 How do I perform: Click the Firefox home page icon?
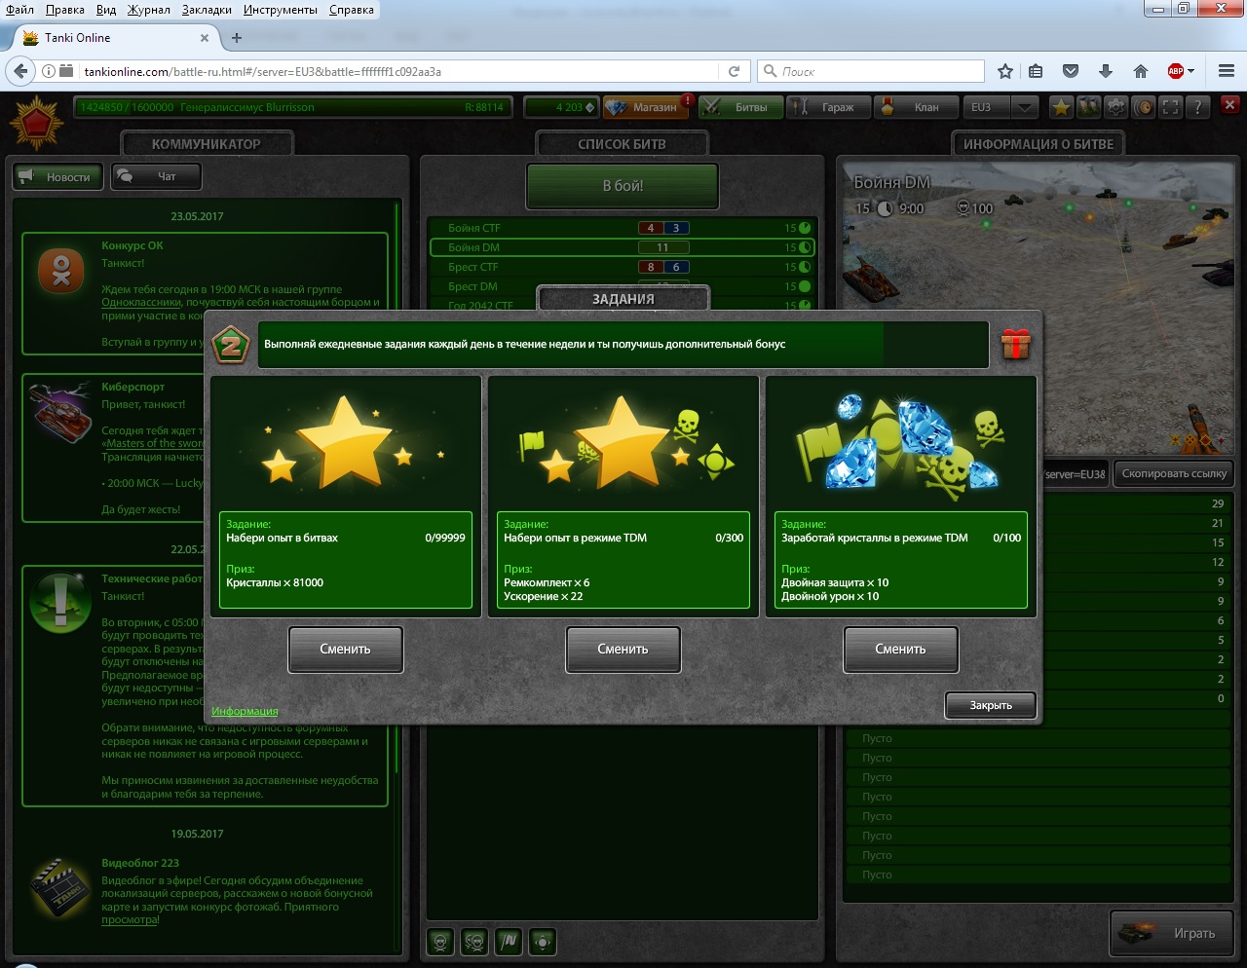[x=1141, y=71]
